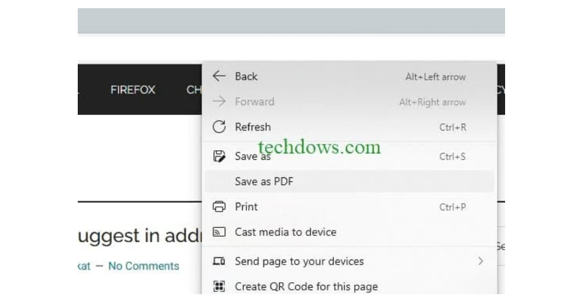
Task: Select Save as PDF menu entry
Action: [x=350, y=181]
